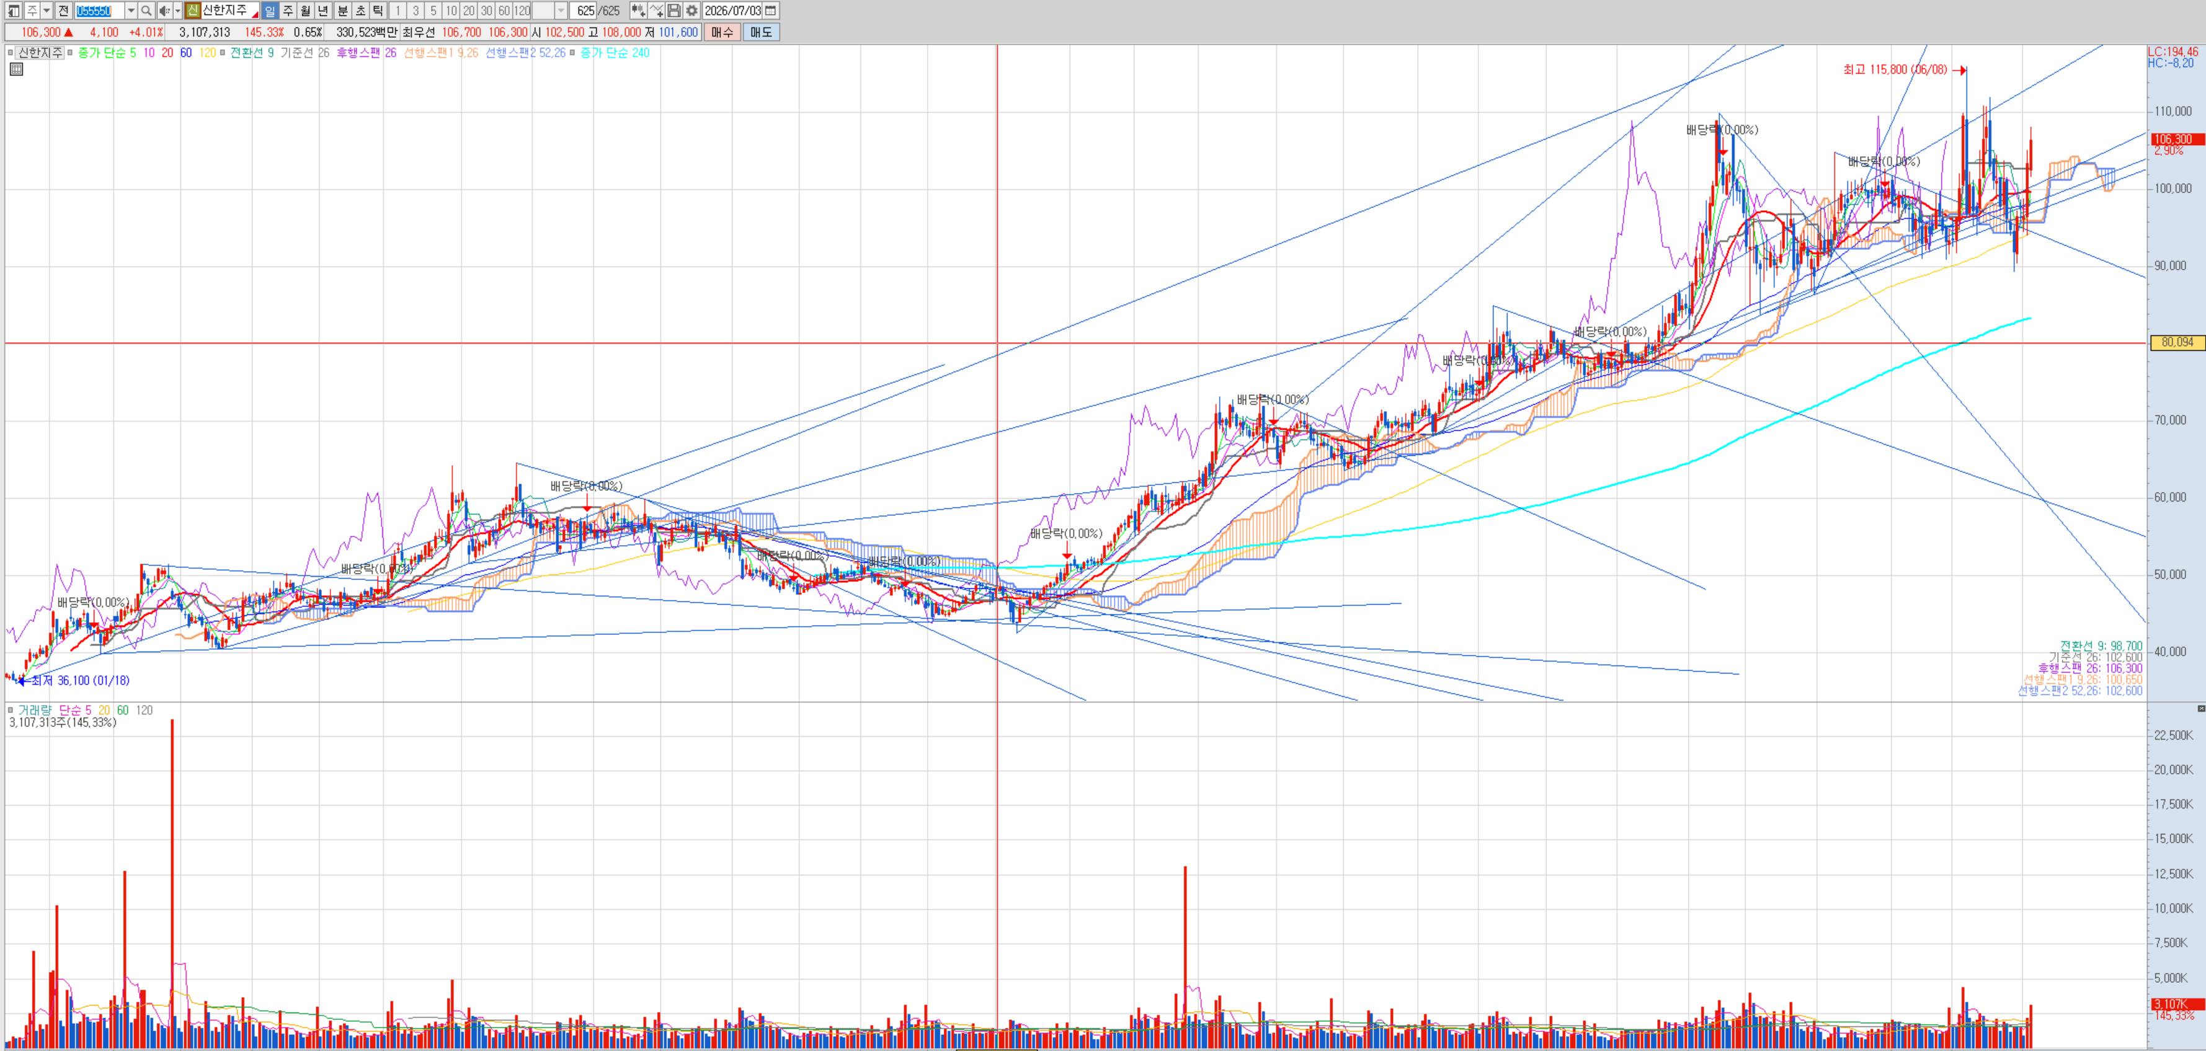Open the calendar date picker icon
The width and height of the screenshot is (2206, 1051).
click(771, 11)
